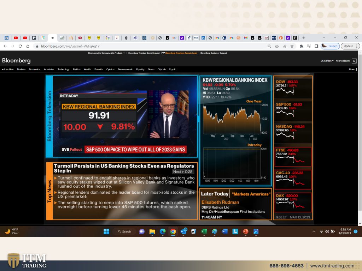Click the Bloomberg Television live video
362x271 pixels.
(x=125, y=116)
